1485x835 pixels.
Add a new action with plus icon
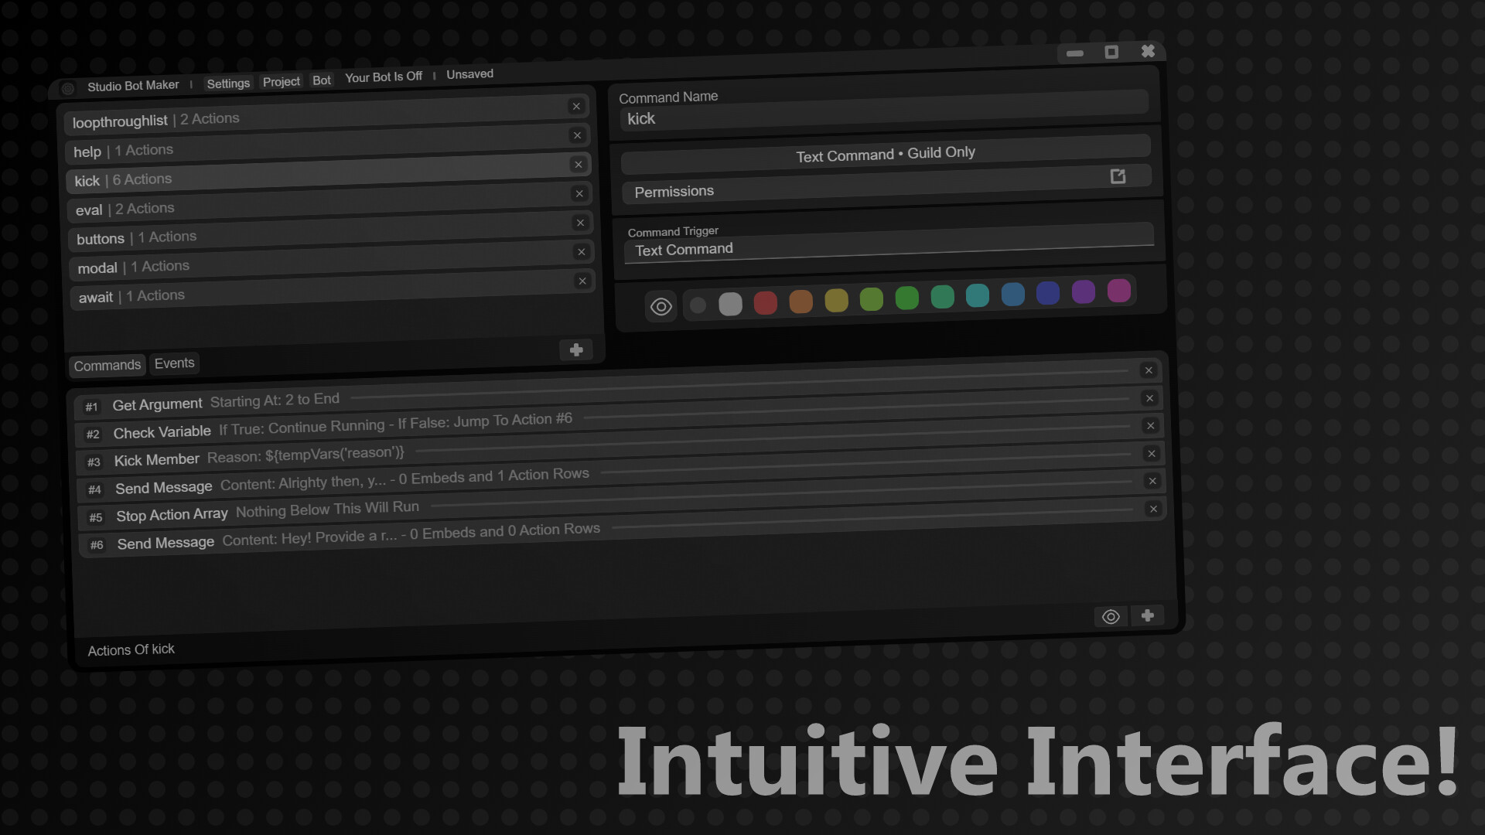coord(1148,615)
